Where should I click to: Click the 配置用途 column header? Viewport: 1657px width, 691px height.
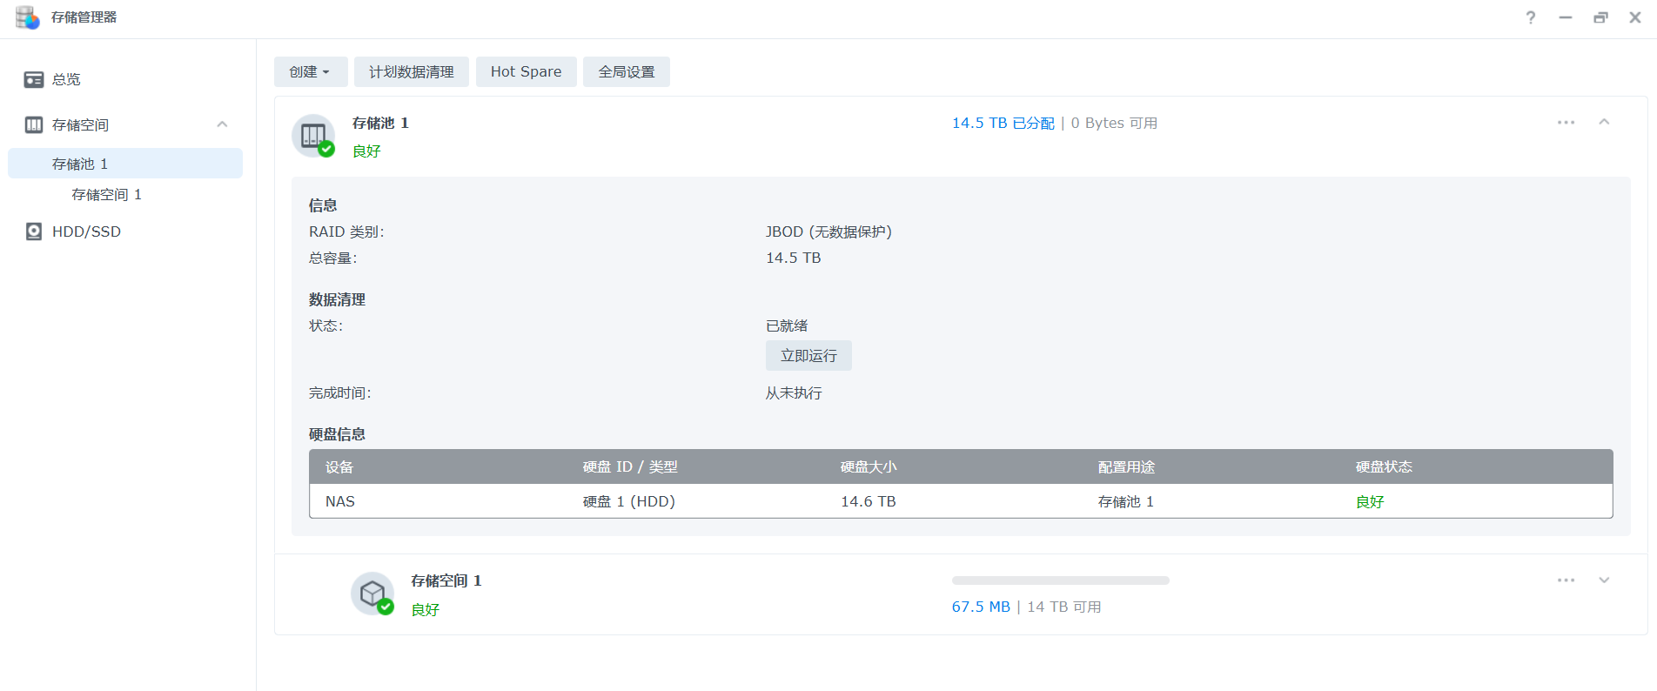coord(1126,466)
